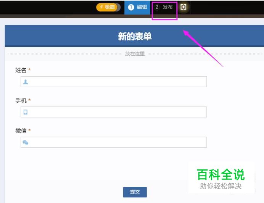The image size is (264, 203).
Task: Click the fullscreen preview icon
Action: [184, 7]
